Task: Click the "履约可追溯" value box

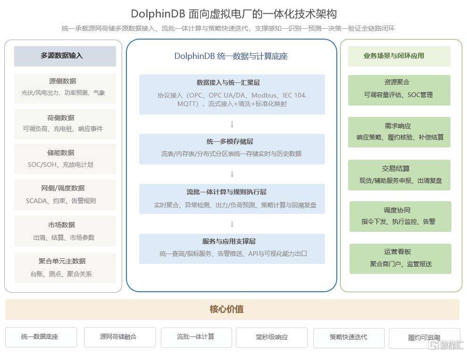Action: coord(425,338)
